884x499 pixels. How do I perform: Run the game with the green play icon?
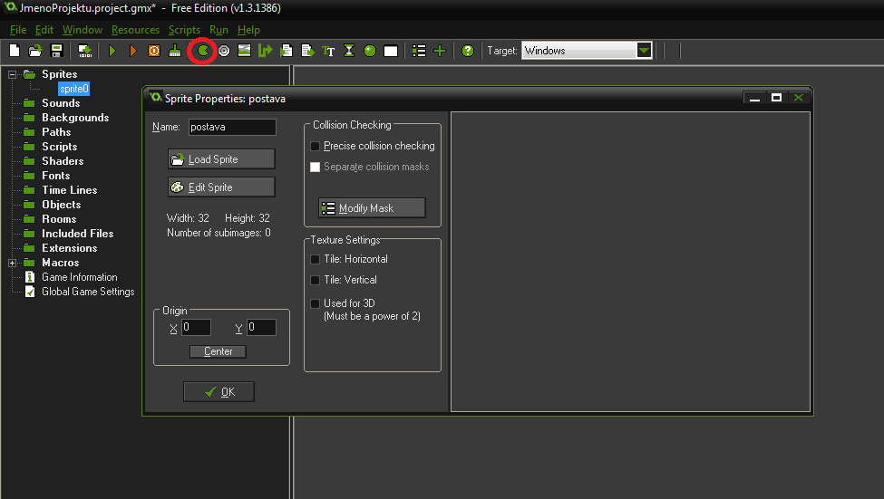(x=112, y=51)
